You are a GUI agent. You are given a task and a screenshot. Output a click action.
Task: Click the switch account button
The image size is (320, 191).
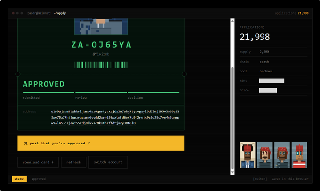108,162
